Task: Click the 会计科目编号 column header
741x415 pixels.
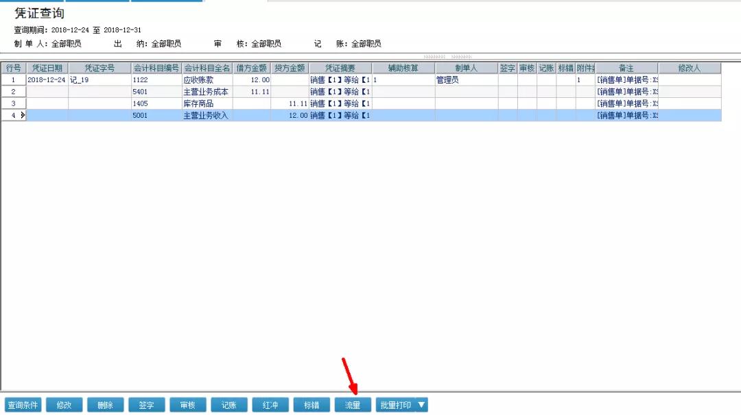Action: [156, 68]
